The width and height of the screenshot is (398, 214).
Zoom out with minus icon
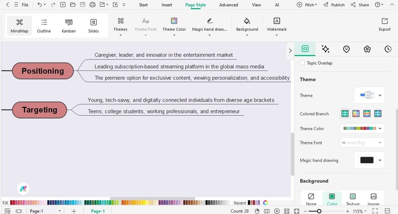305,211
